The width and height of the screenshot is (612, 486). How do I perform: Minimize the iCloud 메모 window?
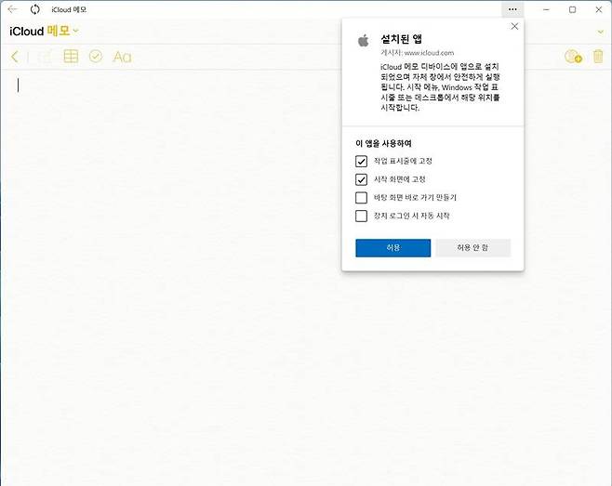[547, 9]
